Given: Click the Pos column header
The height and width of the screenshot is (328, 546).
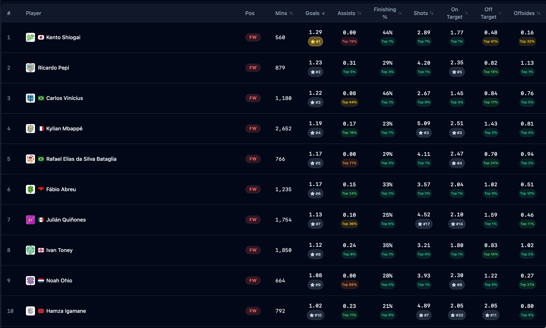Looking at the screenshot, I should (x=250, y=13).
